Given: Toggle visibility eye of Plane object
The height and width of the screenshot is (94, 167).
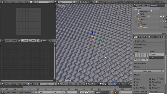Looking at the screenshot, I should click(161, 22).
